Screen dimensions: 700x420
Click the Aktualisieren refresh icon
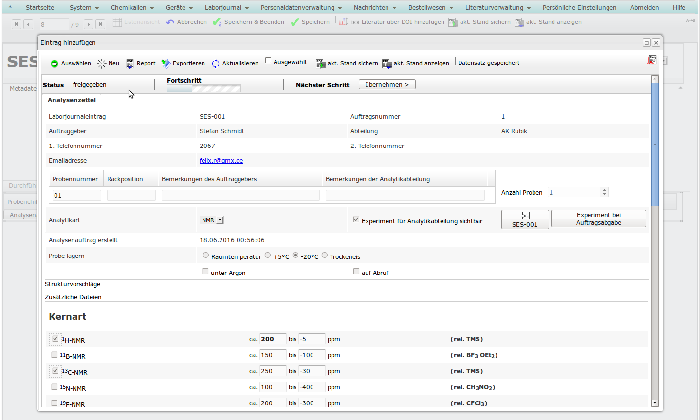point(216,63)
